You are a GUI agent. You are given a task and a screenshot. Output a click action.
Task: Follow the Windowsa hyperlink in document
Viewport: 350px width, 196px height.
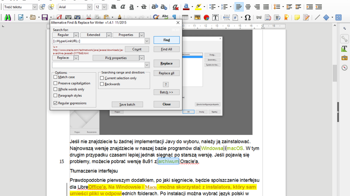(212, 148)
